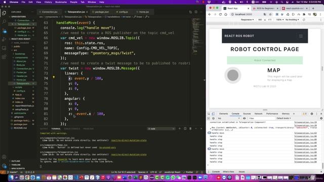This screenshot has width=324, height=182.
Task: Open the No throttling dropdown
Action: [292, 20]
